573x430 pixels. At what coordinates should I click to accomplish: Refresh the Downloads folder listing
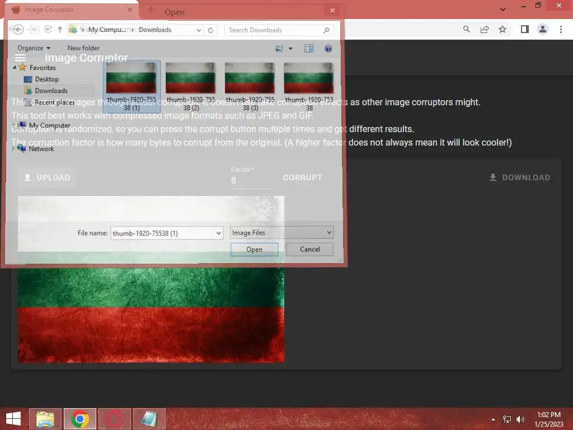pyautogui.click(x=210, y=30)
